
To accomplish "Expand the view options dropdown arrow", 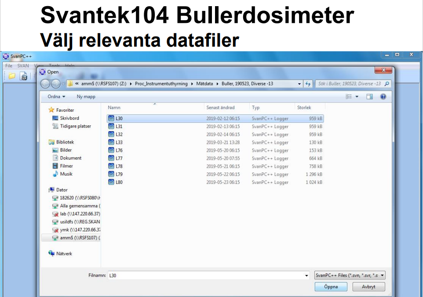I will coord(357,97).
